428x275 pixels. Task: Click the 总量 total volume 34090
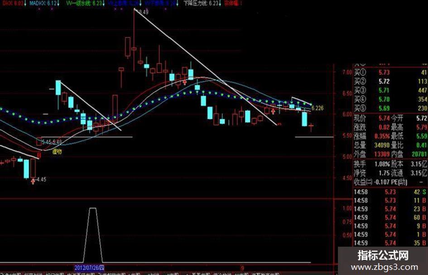coord(382,145)
